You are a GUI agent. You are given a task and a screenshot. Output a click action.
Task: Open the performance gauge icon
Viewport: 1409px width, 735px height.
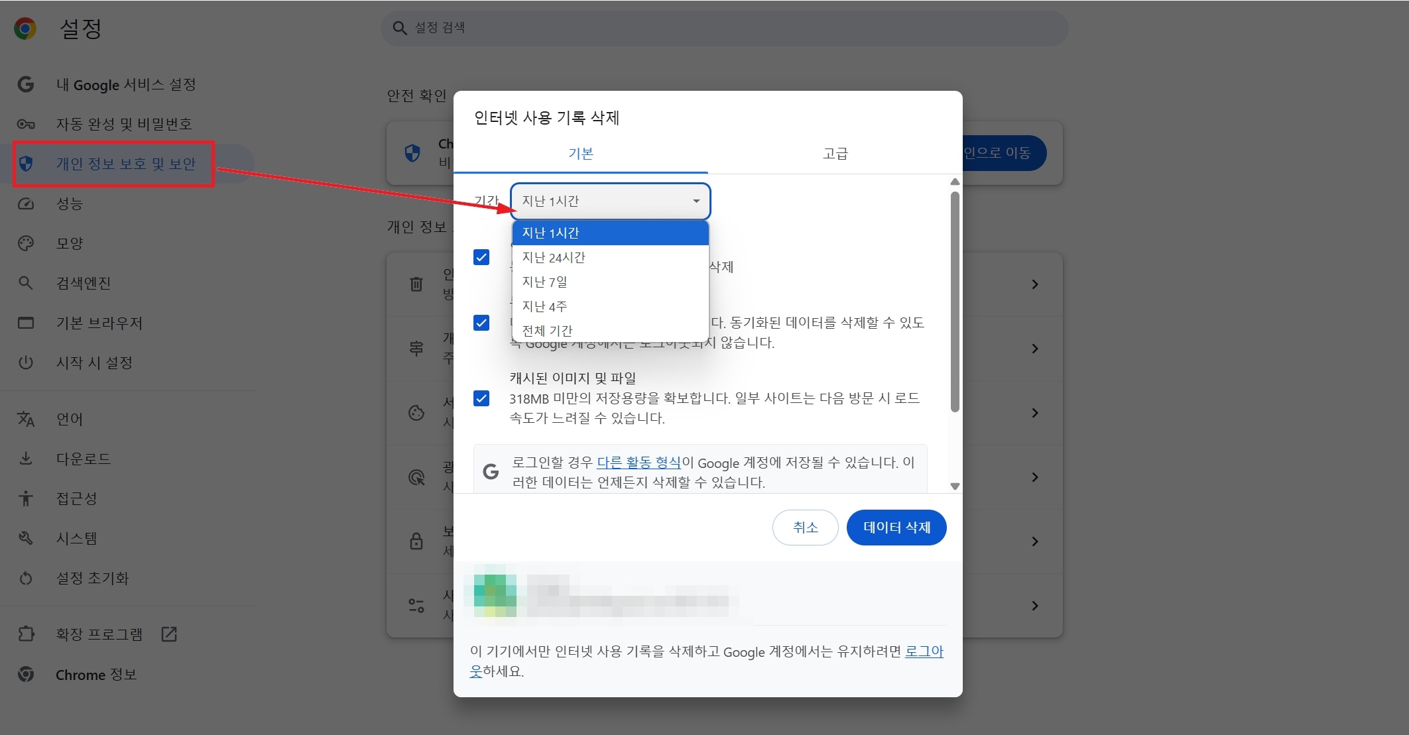[x=26, y=203]
